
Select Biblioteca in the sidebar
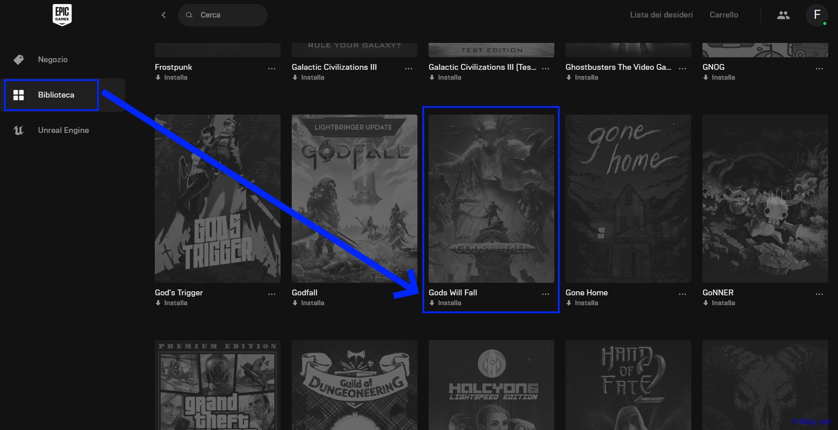pyautogui.click(x=63, y=95)
